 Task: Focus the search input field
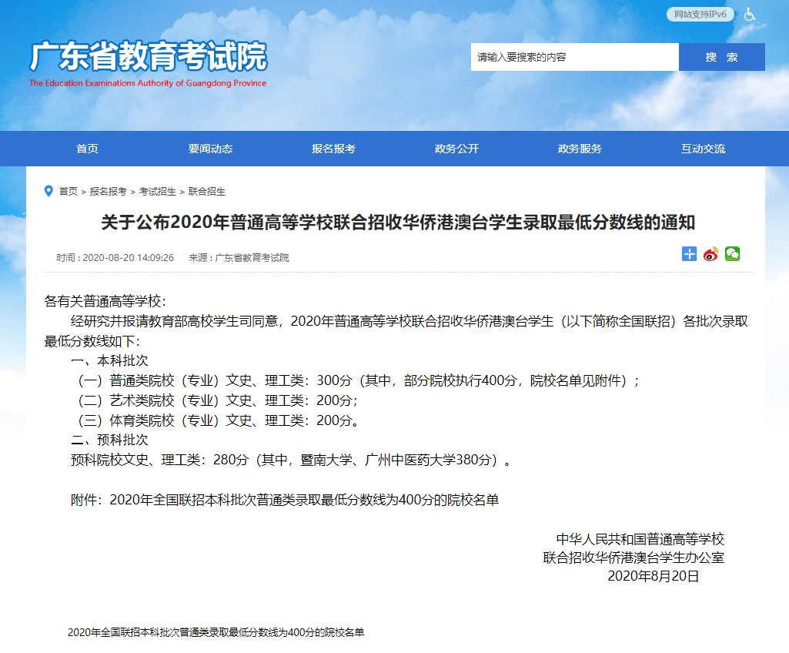(x=575, y=57)
